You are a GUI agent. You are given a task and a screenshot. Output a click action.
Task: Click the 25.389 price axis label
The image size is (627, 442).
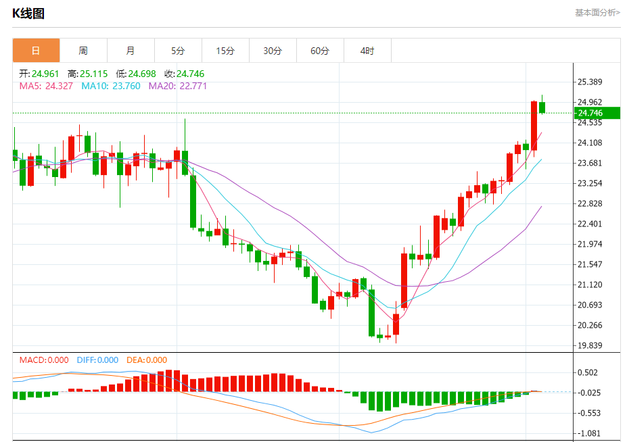click(590, 82)
